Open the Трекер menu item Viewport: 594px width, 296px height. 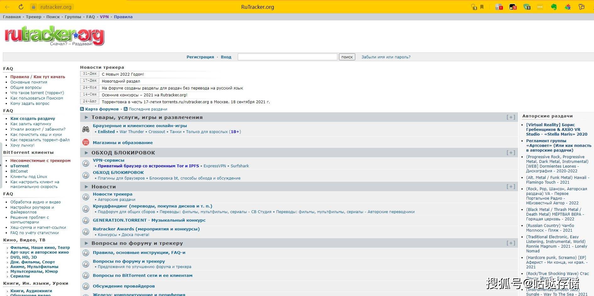tap(34, 17)
